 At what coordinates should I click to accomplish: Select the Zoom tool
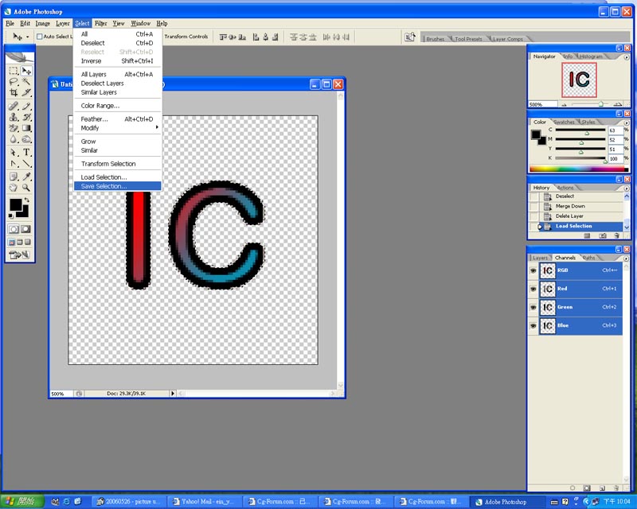(26, 188)
